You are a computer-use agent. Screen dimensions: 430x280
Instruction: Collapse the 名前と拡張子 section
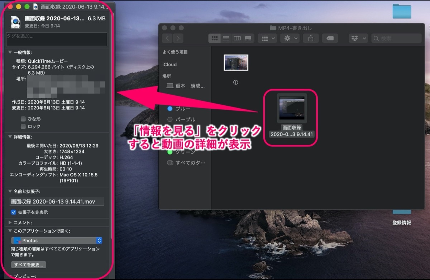[x=10, y=191]
